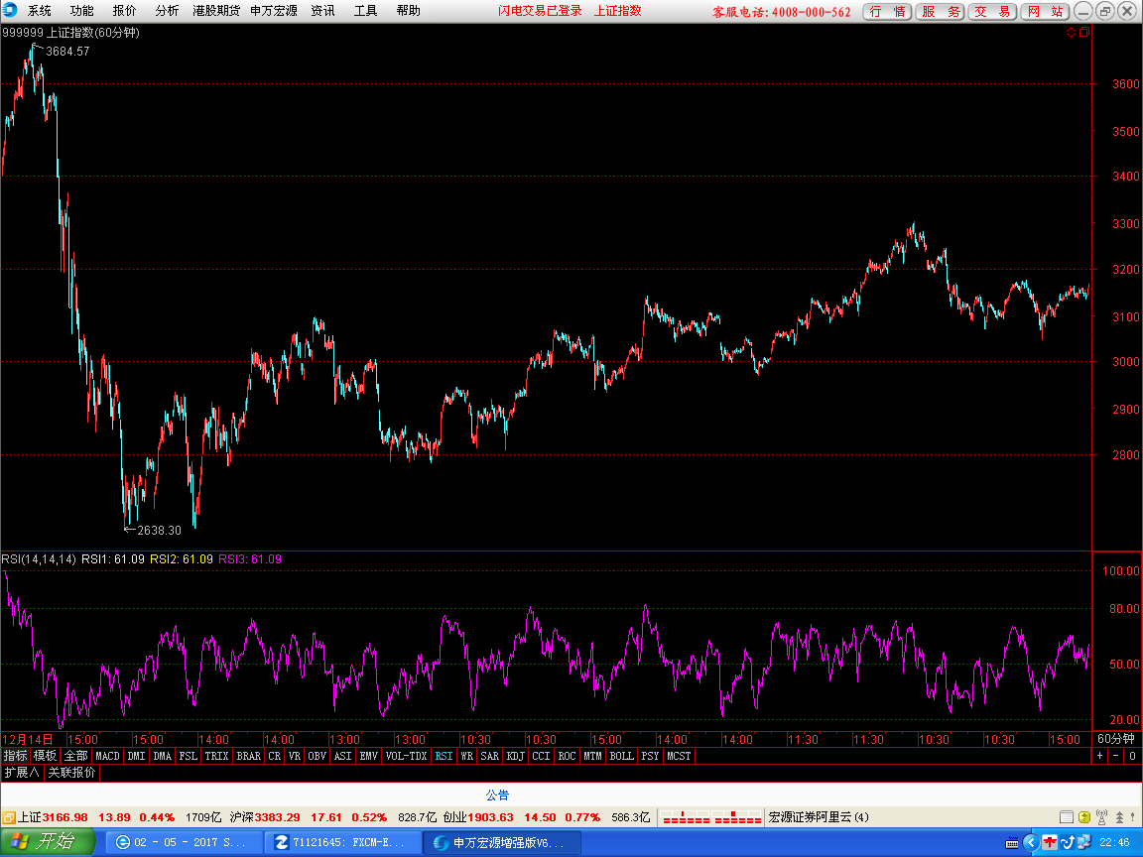Select the 全部 indicator group tab

pos(75,756)
